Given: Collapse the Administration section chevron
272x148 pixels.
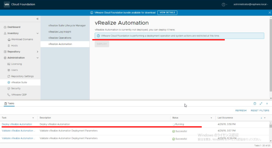Looking at the screenshot, I should pos(37,58).
